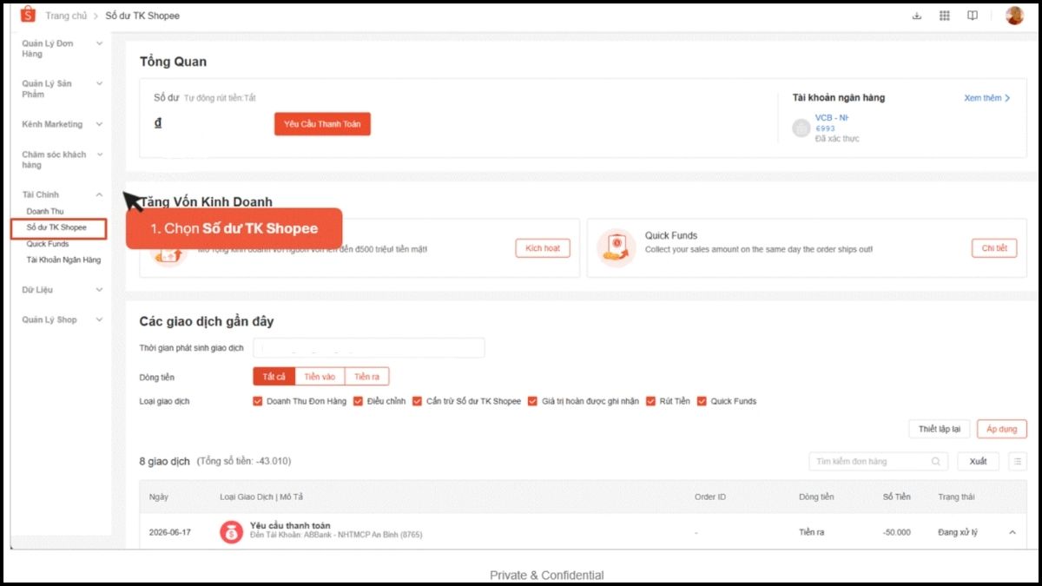The width and height of the screenshot is (1042, 586).
Task: Click Thiết lập lại reset button
Action: (940, 429)
